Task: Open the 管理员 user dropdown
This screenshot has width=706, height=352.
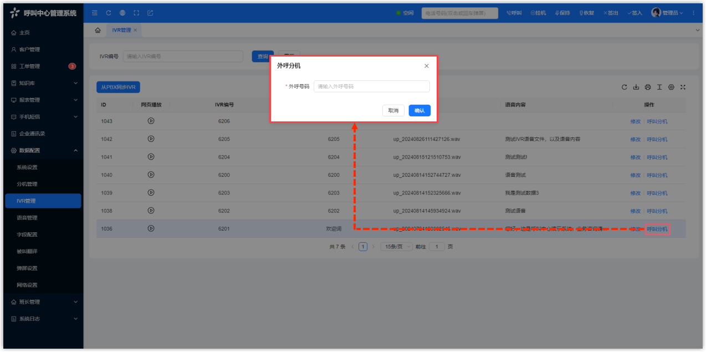Action: (x=667, y=13)
